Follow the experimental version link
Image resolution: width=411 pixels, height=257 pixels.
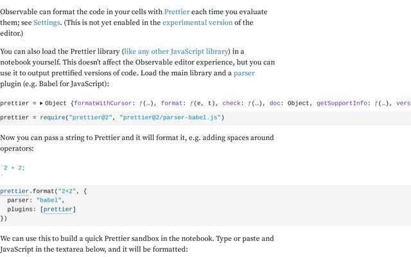197,22
